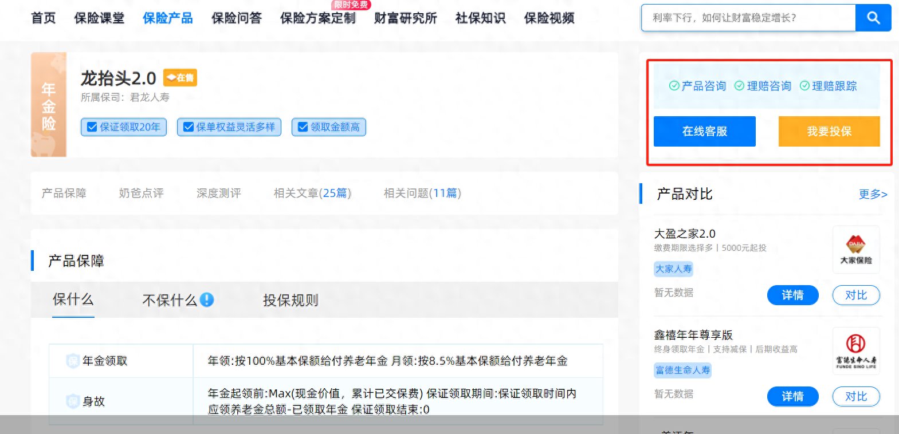899x434 pixels.
Task: Click the 年金险 orange category banner
Action: tap(49, 105)
